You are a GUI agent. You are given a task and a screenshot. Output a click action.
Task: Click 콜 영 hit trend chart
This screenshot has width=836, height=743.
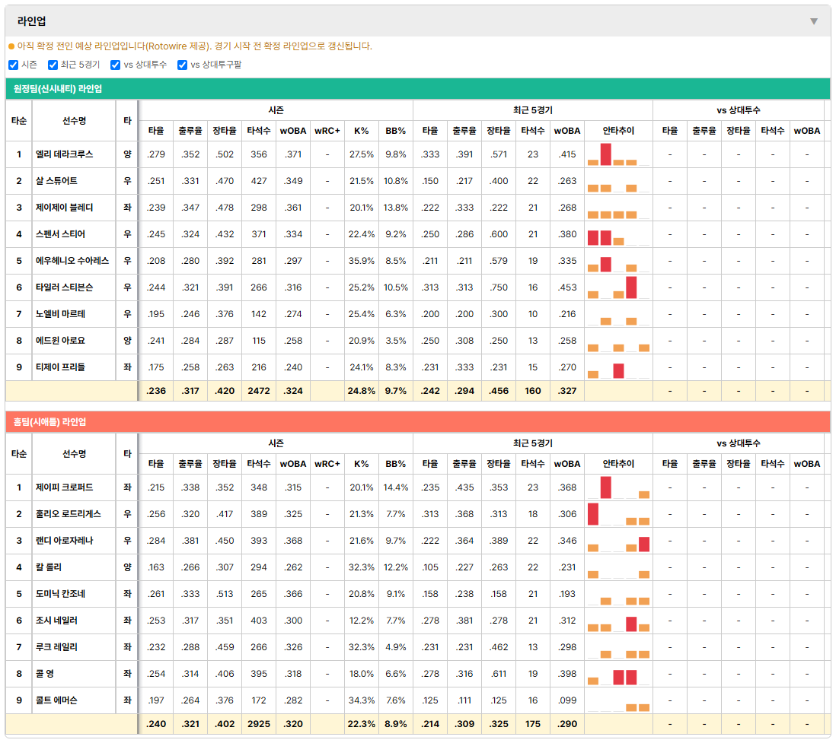pyautogui.click(x=618, y=674)
